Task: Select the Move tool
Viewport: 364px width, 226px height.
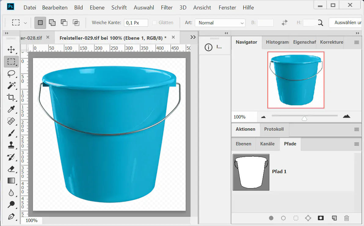Action: (x=11, y=50)
